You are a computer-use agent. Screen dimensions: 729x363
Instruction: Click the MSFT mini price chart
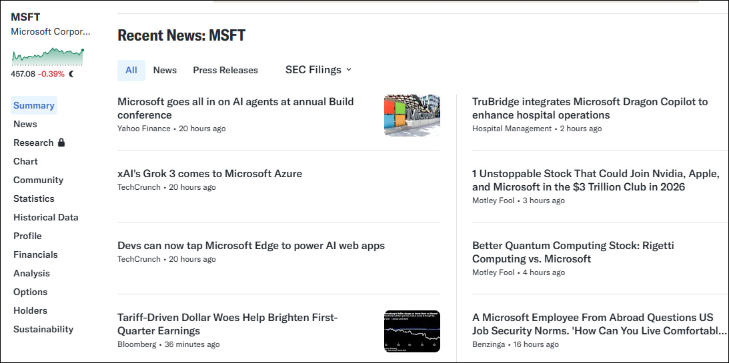pyautogui.click(x=48, y=57)
